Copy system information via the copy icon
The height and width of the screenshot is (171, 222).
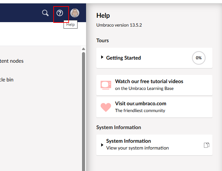(207, 145)
